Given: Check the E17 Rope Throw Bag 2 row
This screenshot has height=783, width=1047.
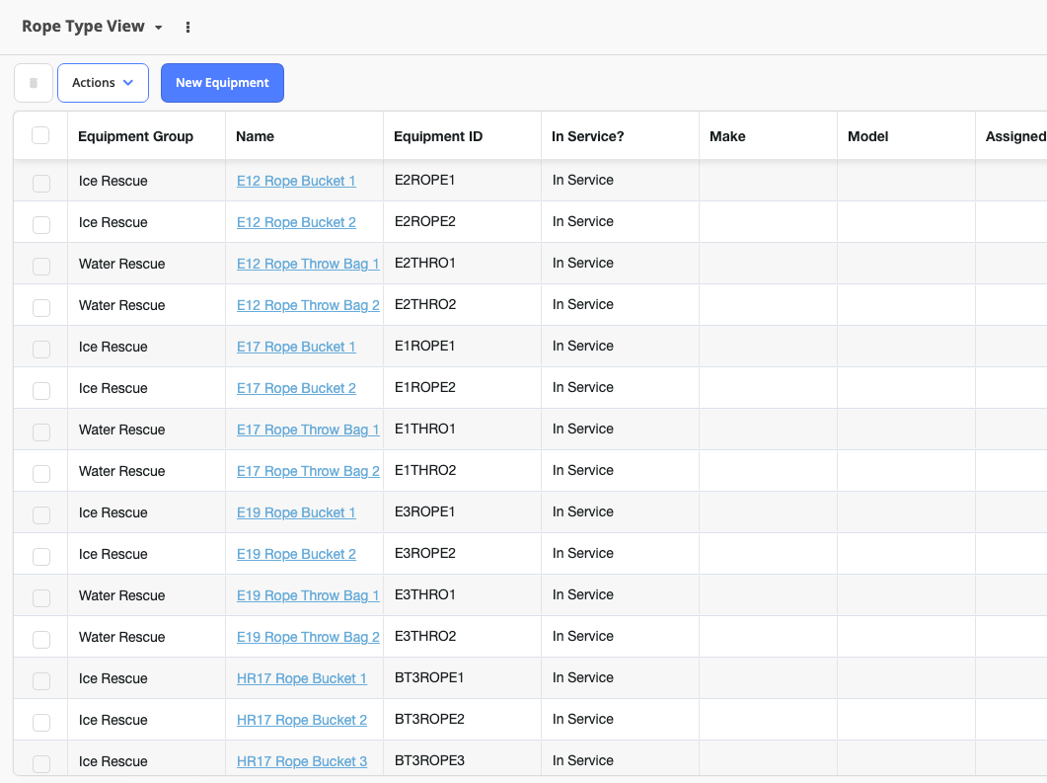Looking at the screenshot, I should point(41,473).
